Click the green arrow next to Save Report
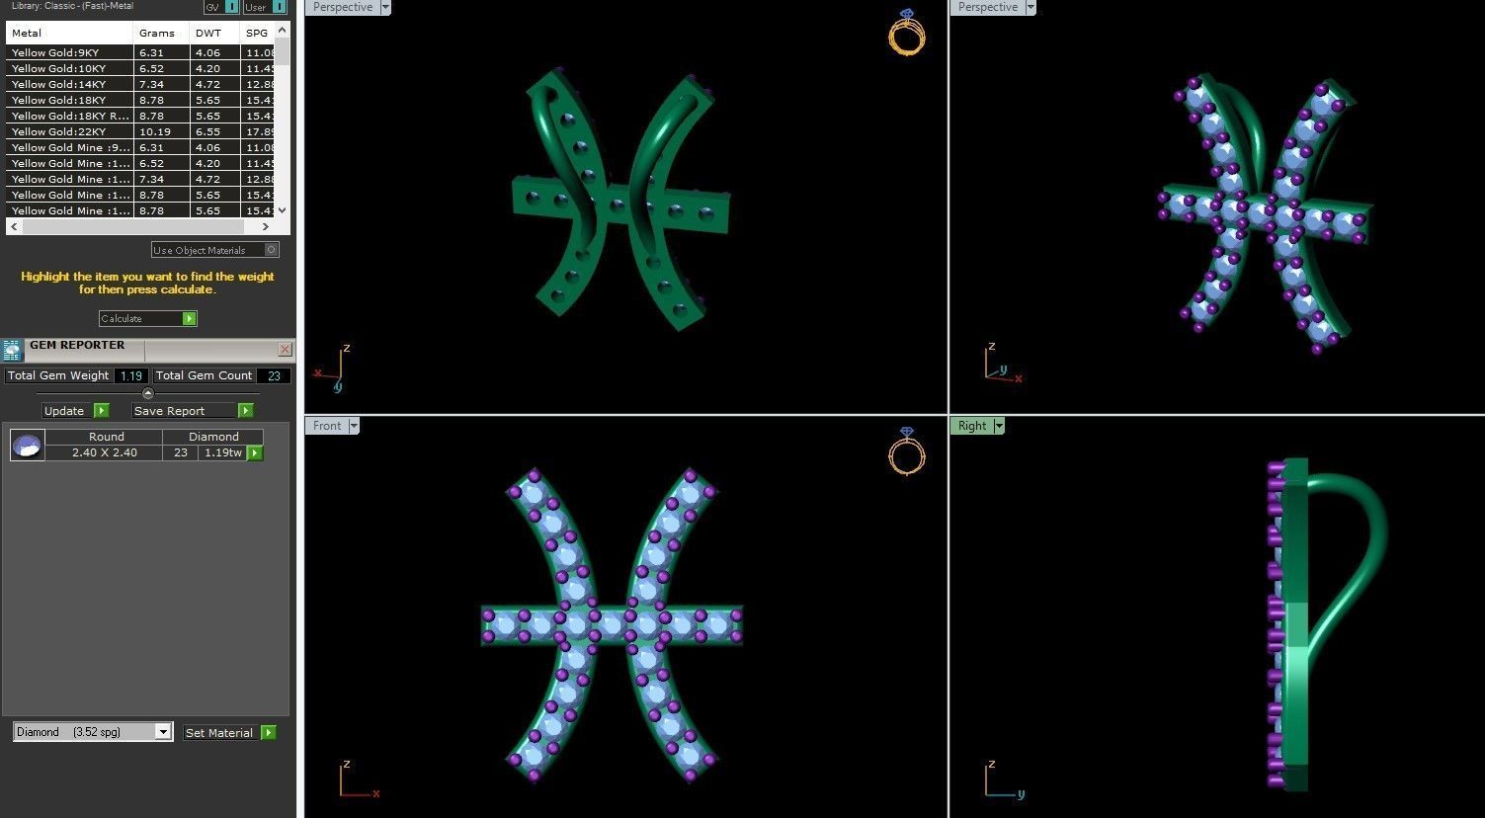 pos(246,410)
